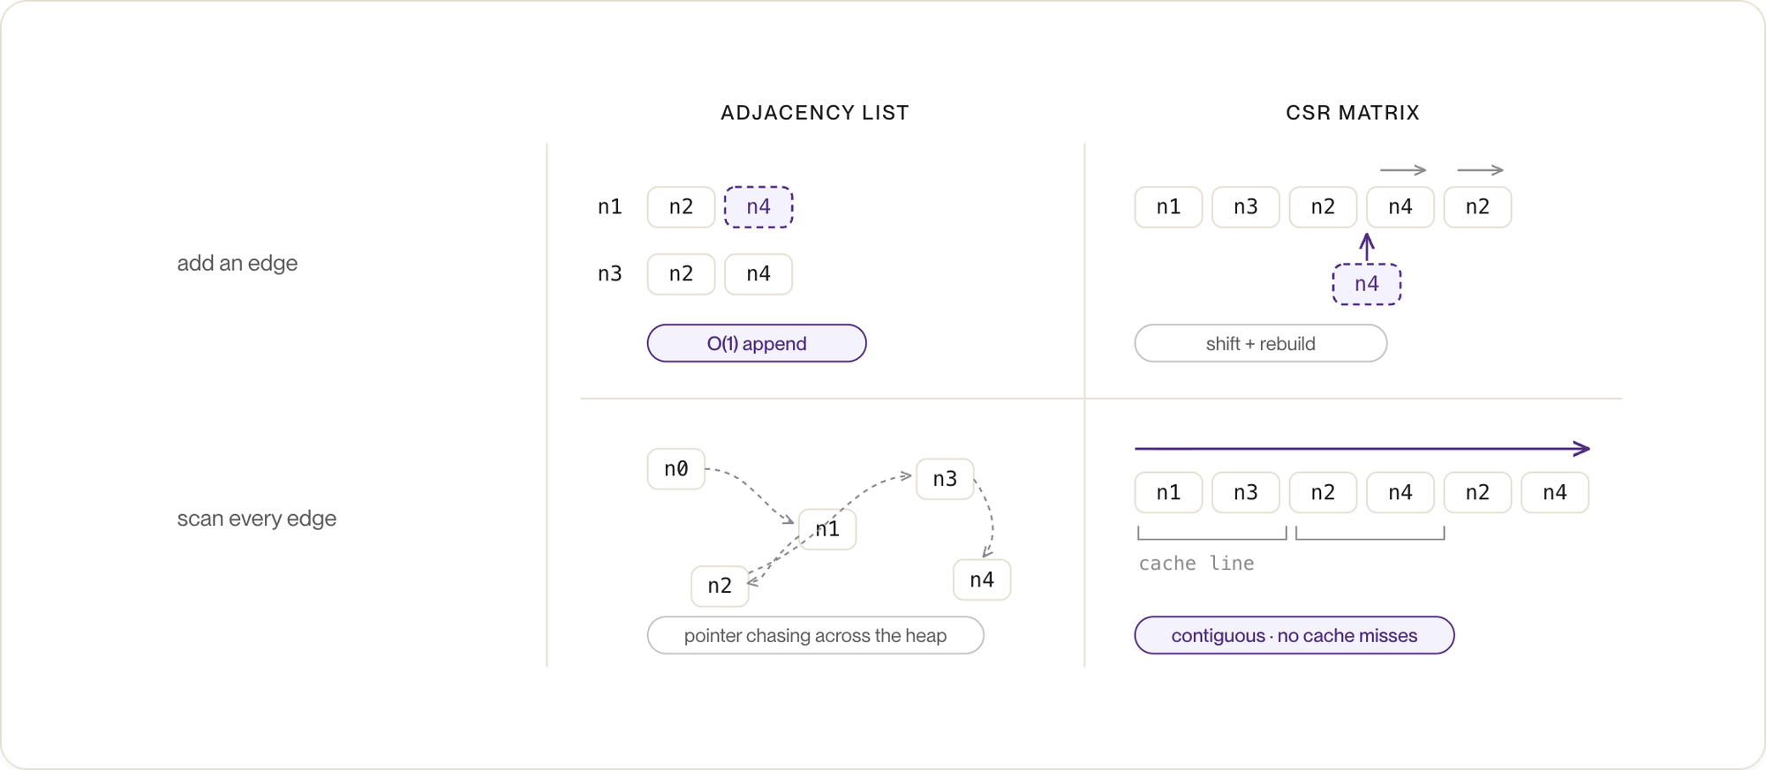The width and height of the screenshot is (1766, 770).
Task: Click contiguous · no cache misses pill
Action: click(x=1294, y=635)
